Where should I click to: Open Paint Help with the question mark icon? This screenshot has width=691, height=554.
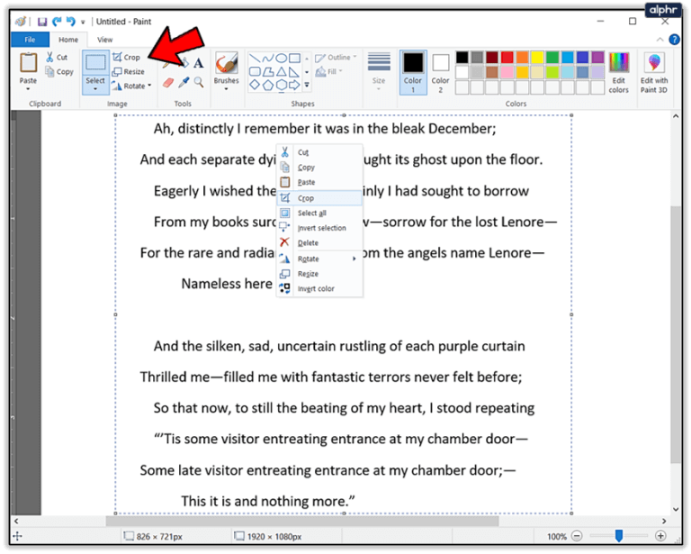click(674, 40)
